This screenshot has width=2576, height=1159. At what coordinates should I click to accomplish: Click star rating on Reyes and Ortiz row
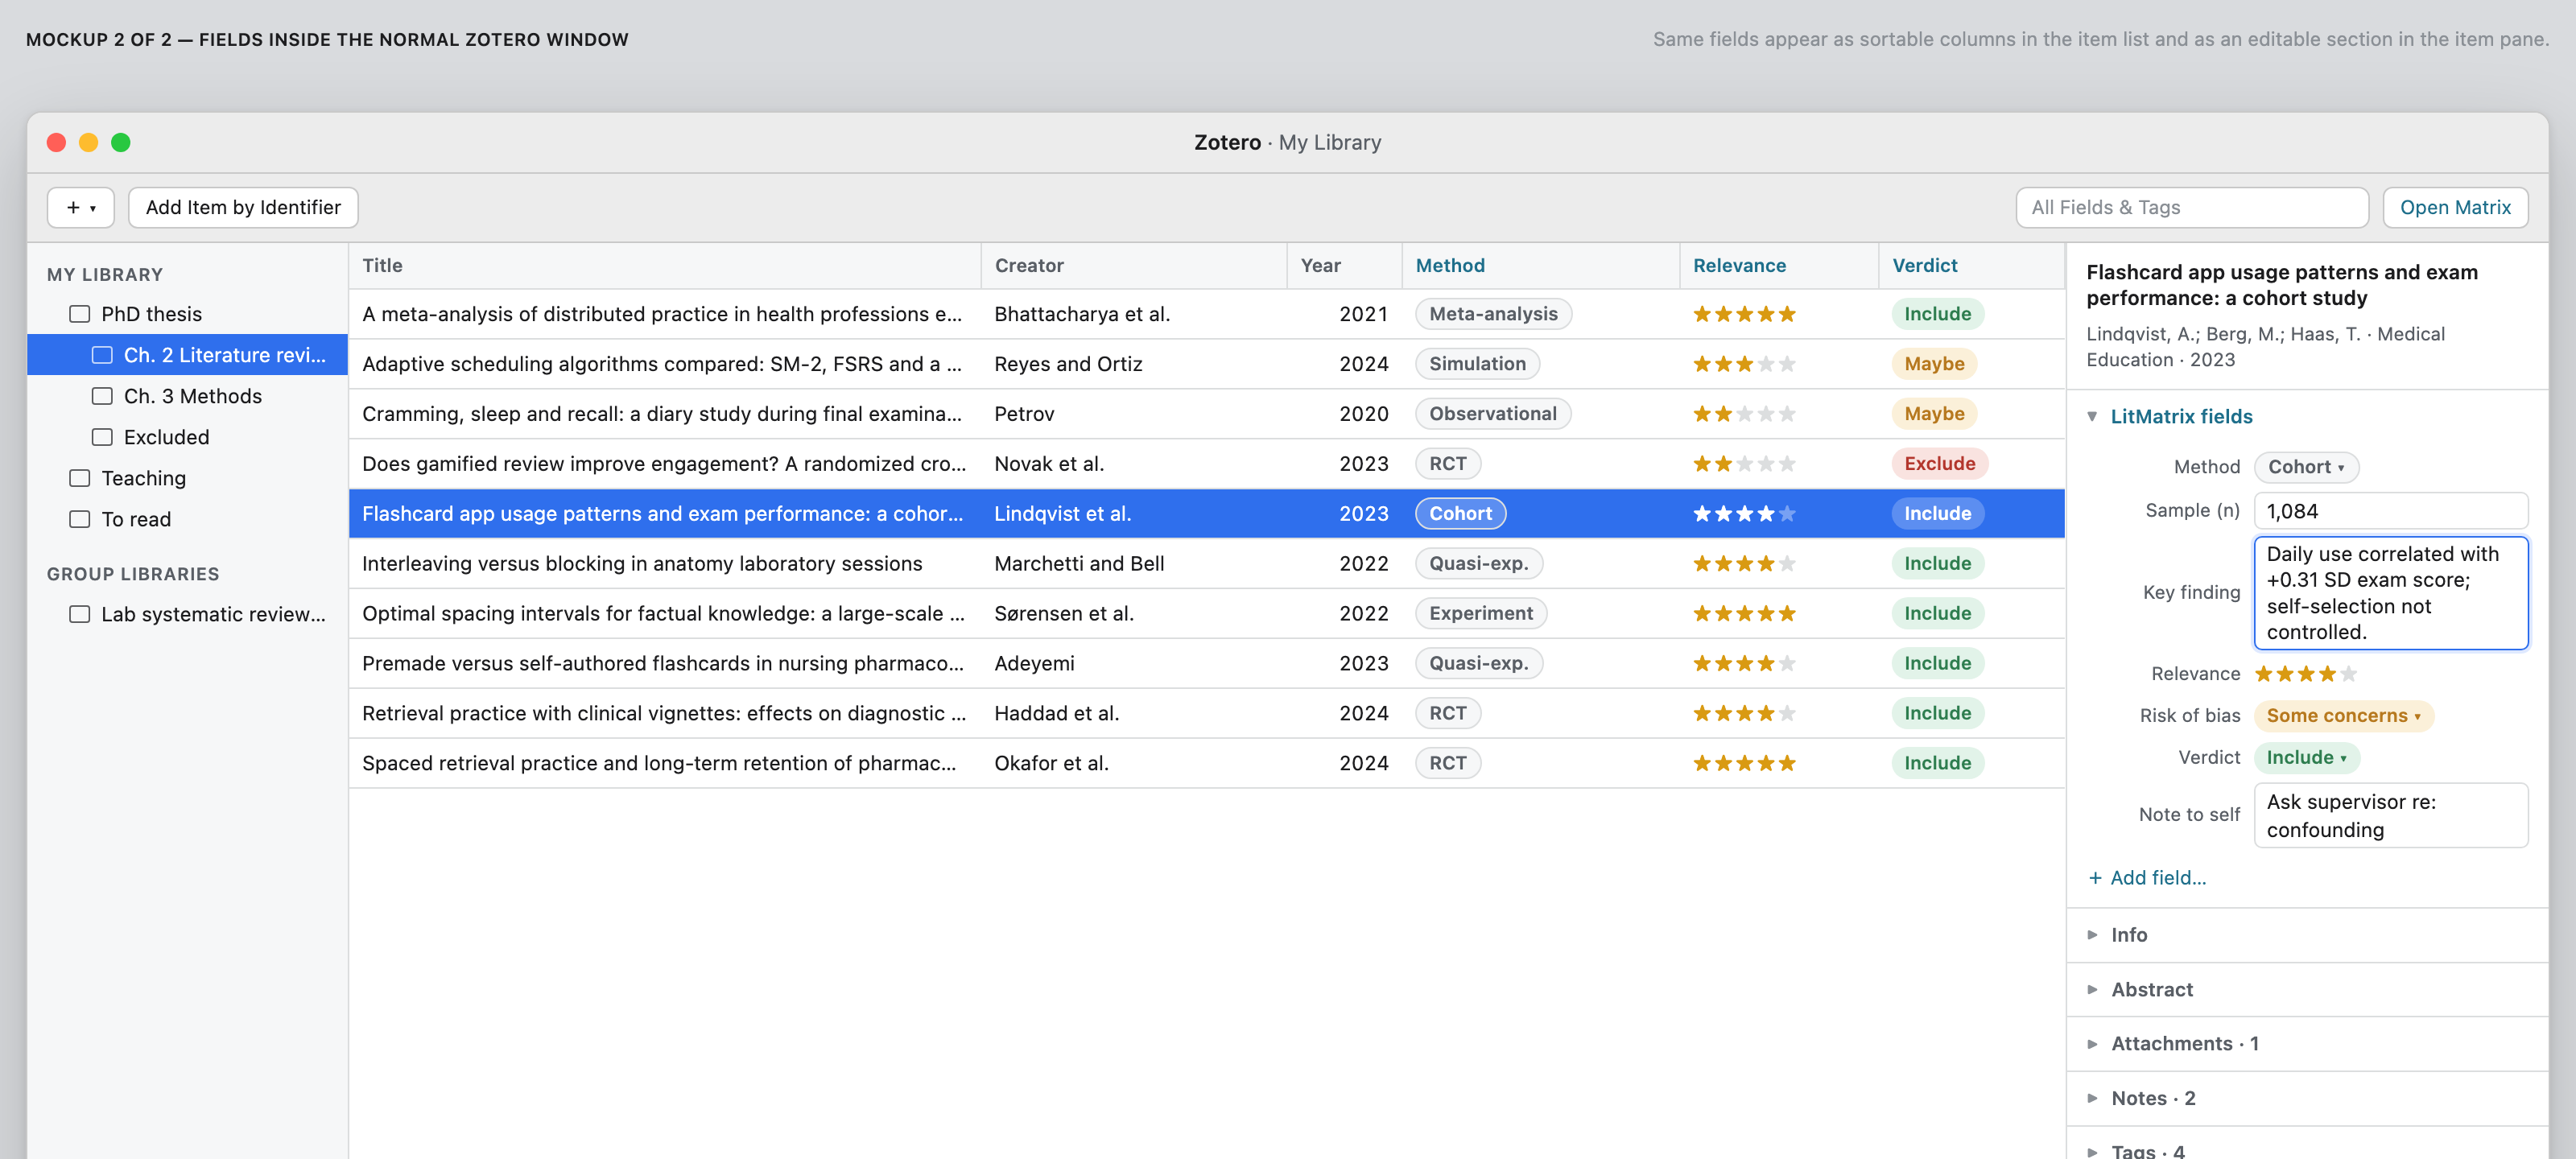(1744, 364)
